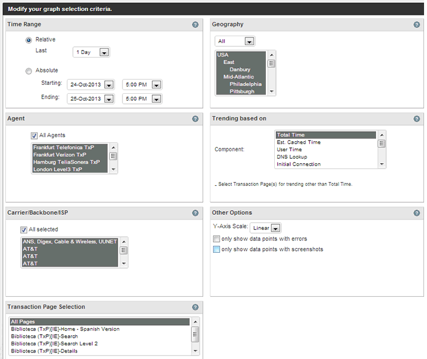Image resolution: width=427 pixels, height=359 pixels.
Task: Select East region in geography list
Action: pos(240,62)
